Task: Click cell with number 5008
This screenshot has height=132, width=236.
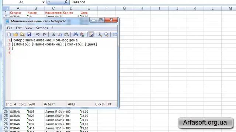Action: pos(36,111)
